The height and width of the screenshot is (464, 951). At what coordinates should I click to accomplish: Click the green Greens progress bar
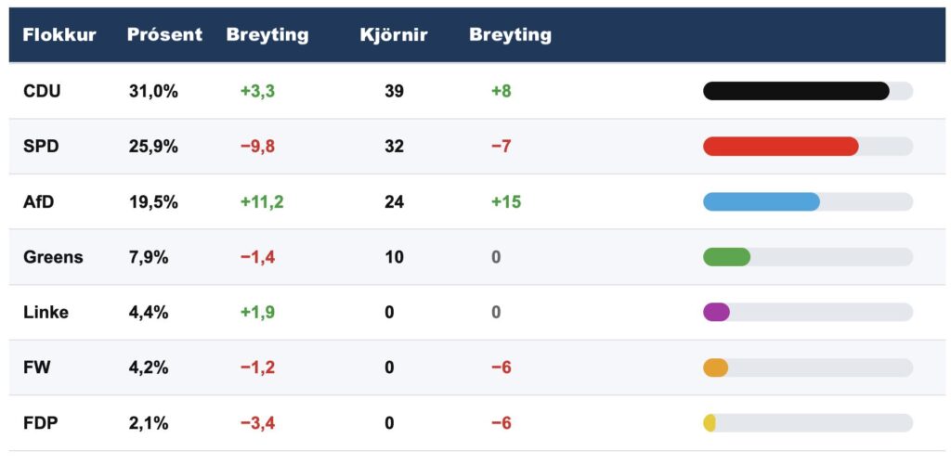point(726,257)
